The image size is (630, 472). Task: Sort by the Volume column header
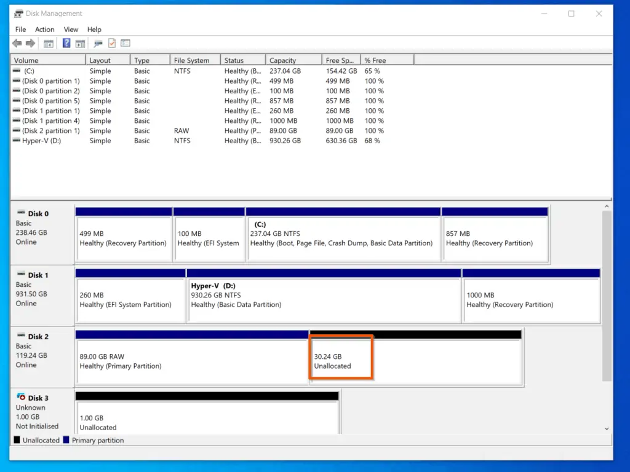[x=48, y=60]
